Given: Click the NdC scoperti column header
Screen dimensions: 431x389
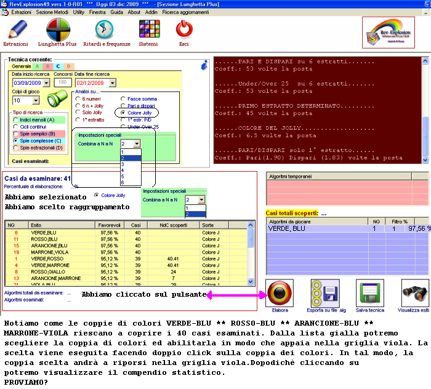Looking at the screenshot, I should click(173, 225).
